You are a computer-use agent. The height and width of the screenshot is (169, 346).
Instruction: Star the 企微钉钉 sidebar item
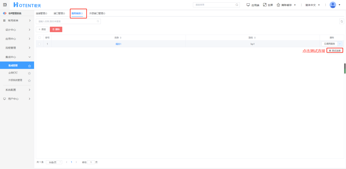click(29, 73)
